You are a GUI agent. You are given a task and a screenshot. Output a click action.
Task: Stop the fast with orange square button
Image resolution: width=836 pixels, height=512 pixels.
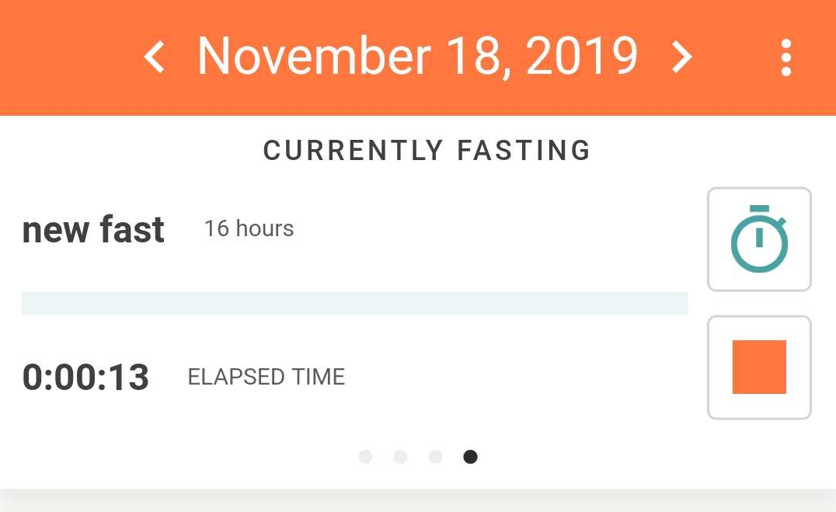(759, 367)
